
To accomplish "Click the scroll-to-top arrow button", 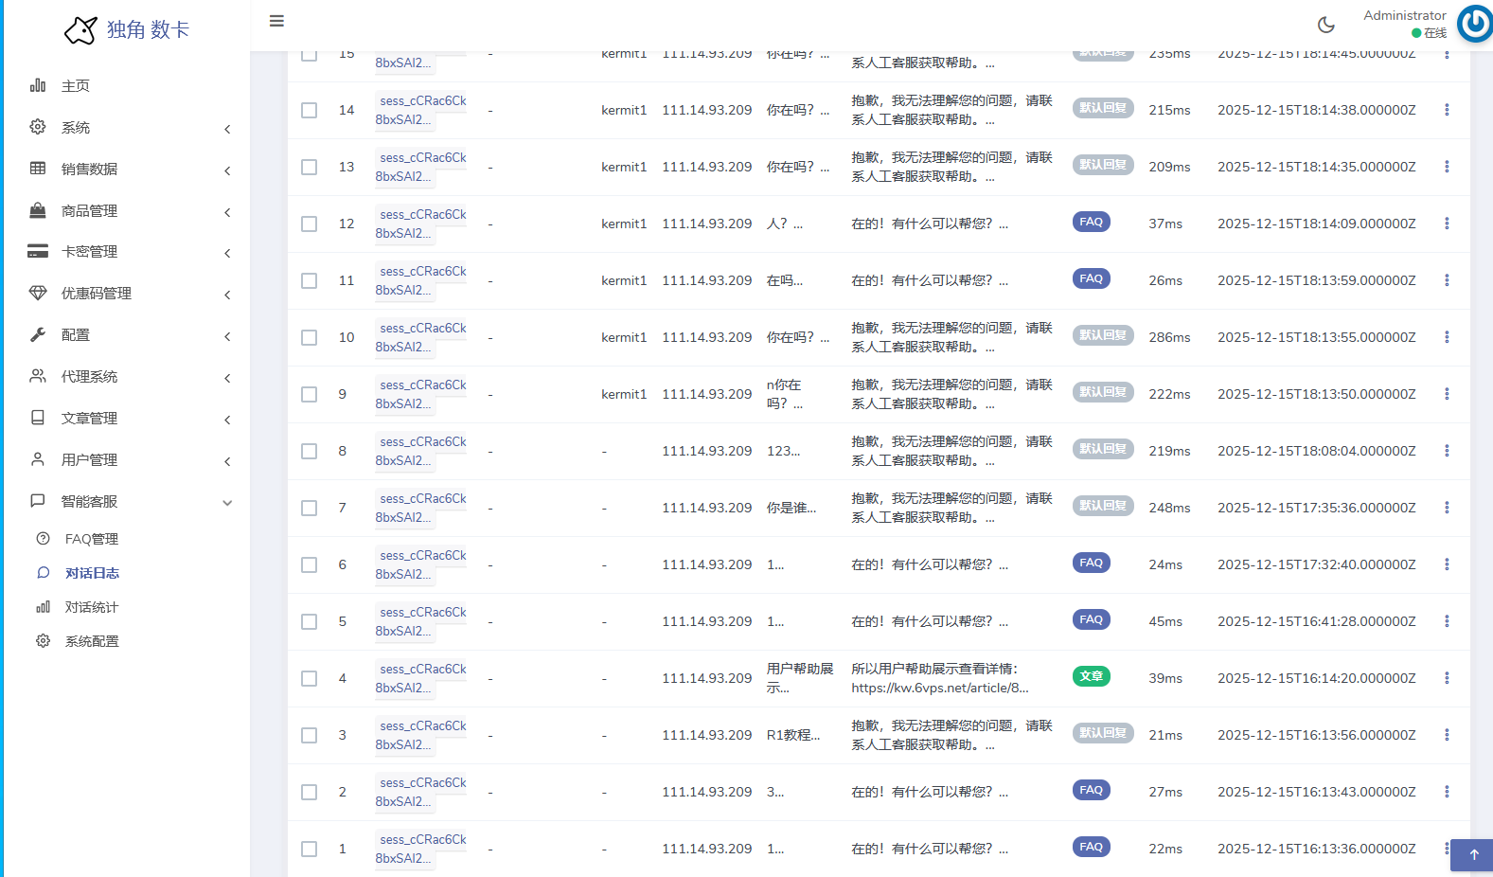I will tap(1473, 854).
